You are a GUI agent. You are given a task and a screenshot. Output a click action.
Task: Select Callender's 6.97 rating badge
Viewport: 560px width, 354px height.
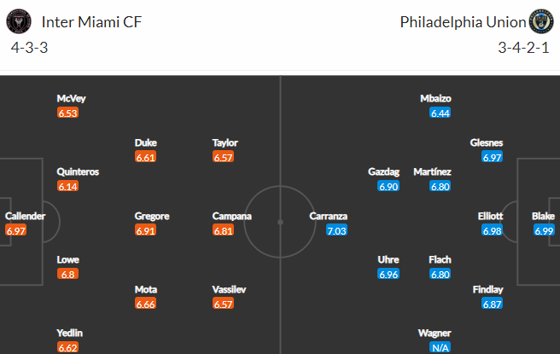(x=15, y=230)
